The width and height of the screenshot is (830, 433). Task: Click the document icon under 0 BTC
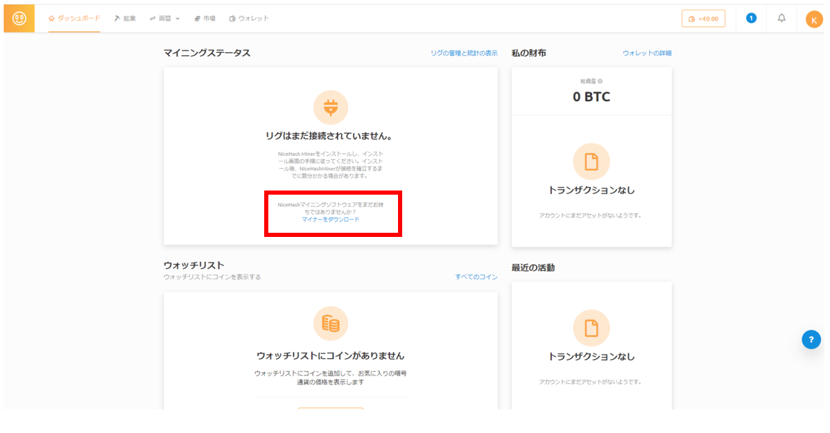click(591, 162)
